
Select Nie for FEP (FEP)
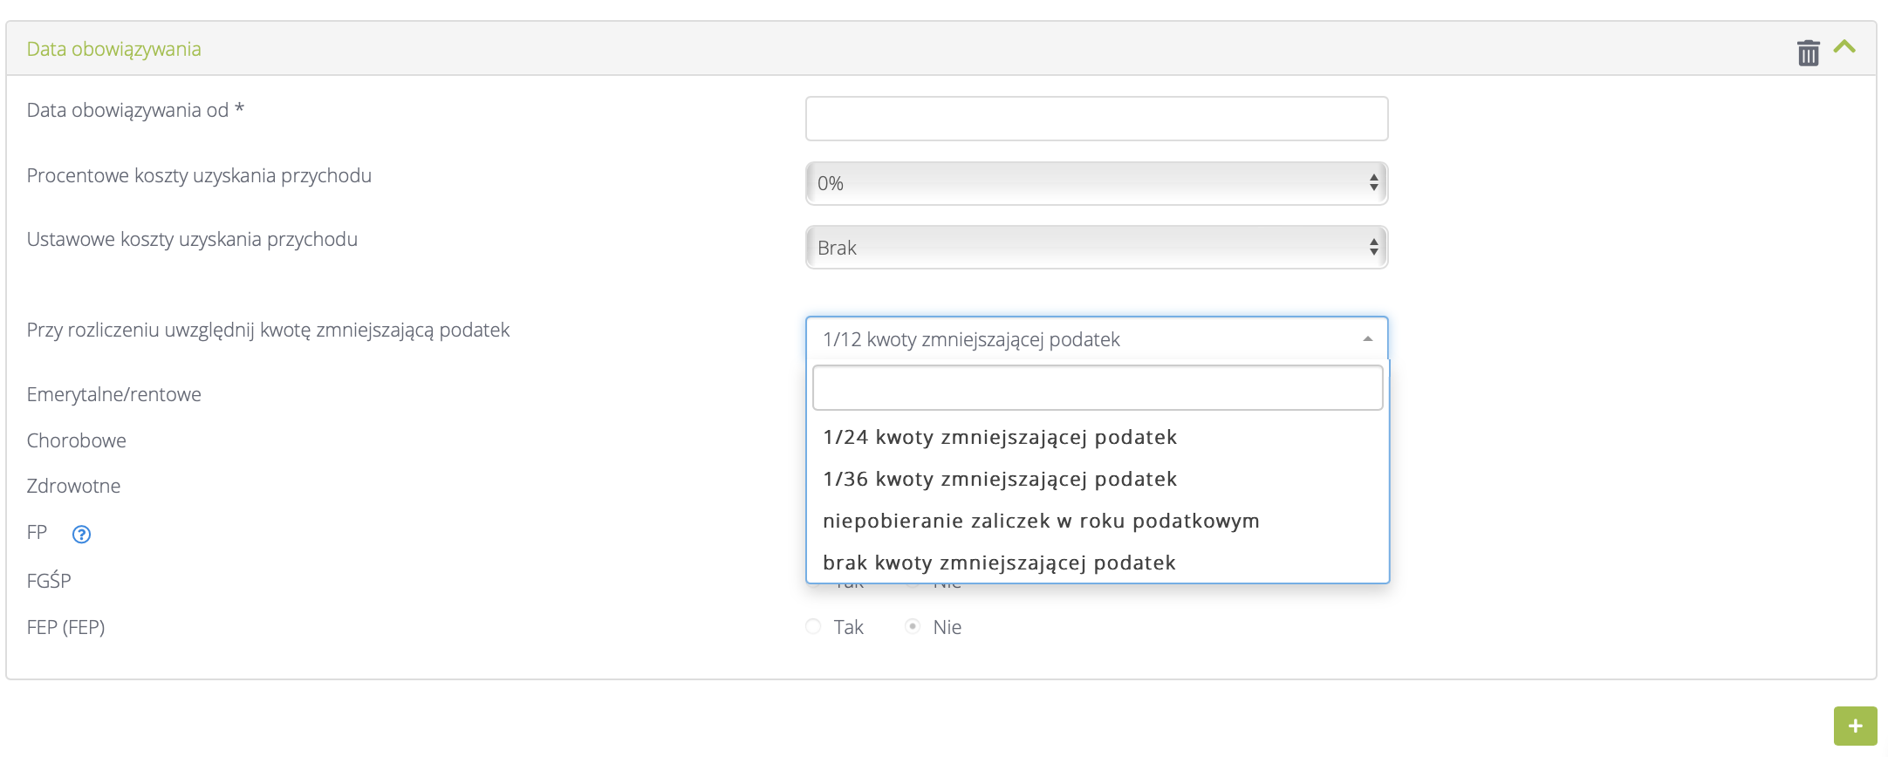click(x=913, y=626)
